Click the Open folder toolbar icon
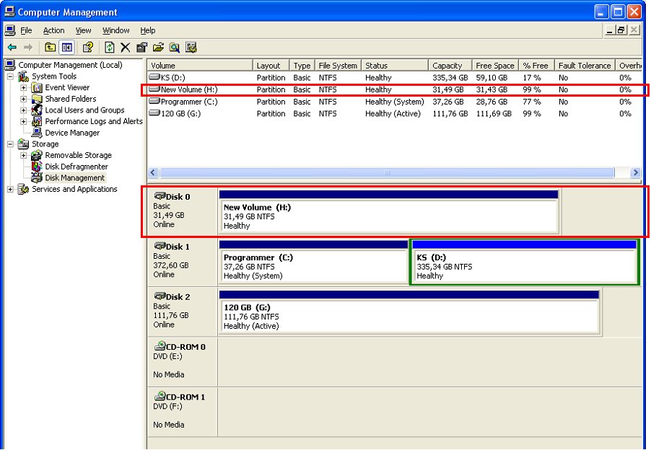 click(x=158, y=48)
